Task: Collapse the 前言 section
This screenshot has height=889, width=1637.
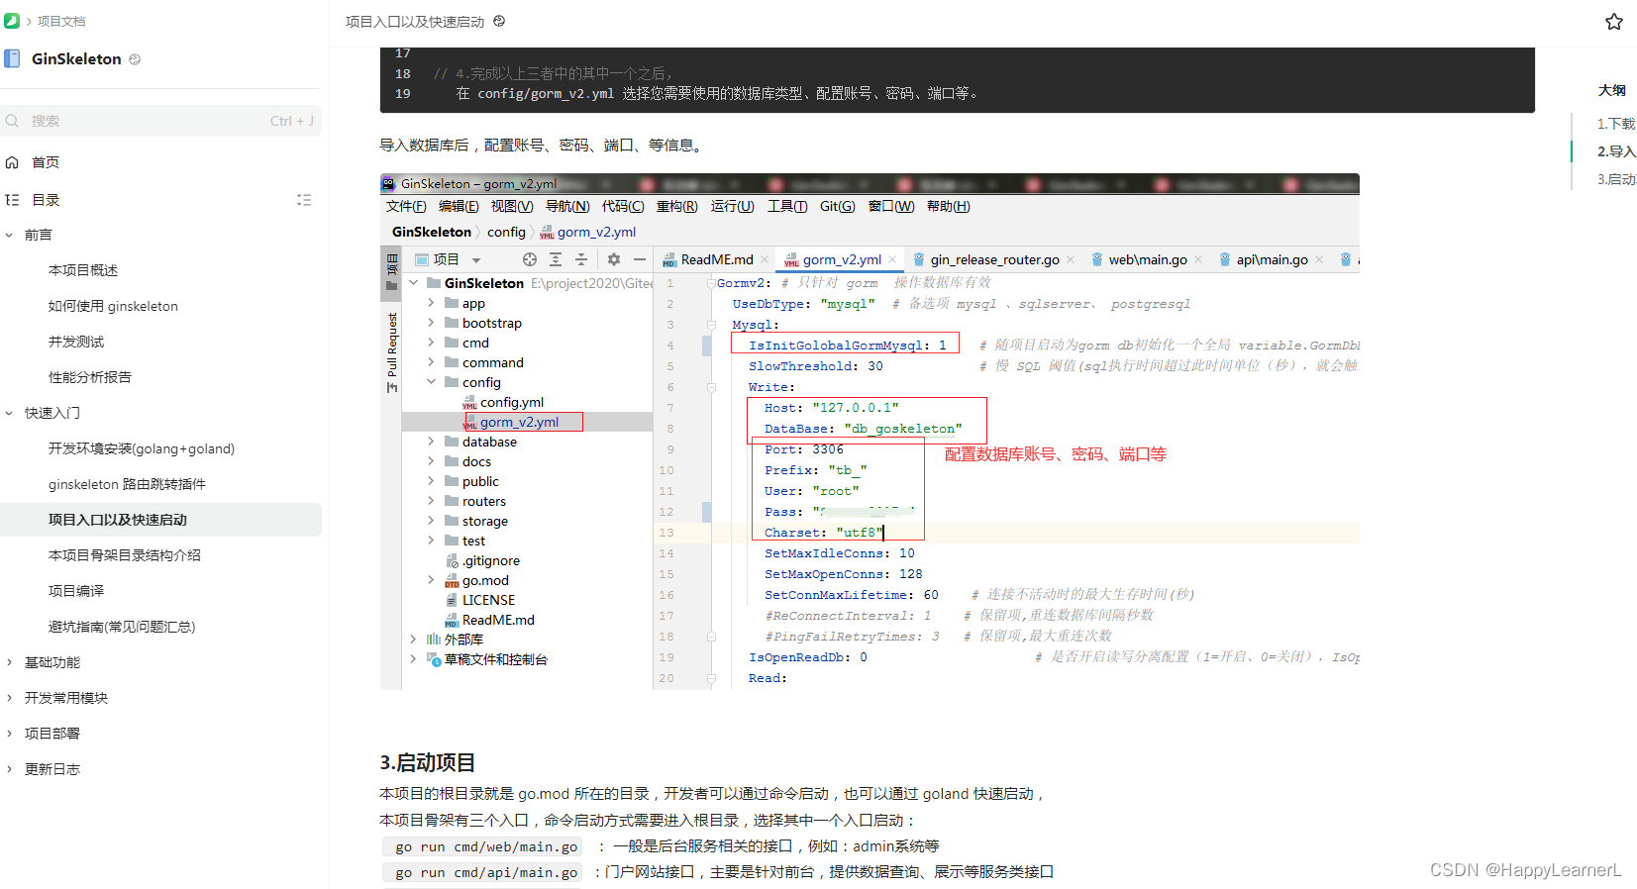Action: [9, 236]
